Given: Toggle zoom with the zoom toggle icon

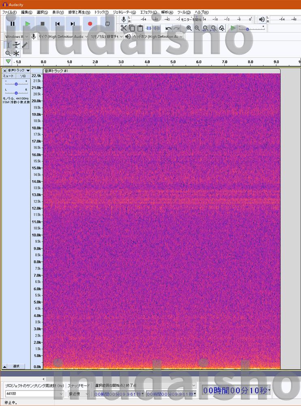Looking at the screenshot, I should point(221,28).
